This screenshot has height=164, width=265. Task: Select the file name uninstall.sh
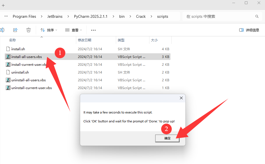pos(20,72)
